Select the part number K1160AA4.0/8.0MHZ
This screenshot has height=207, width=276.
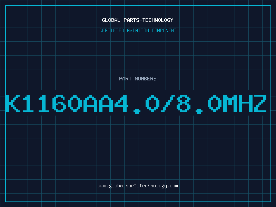pyautogui.click(x=136, y=104)
